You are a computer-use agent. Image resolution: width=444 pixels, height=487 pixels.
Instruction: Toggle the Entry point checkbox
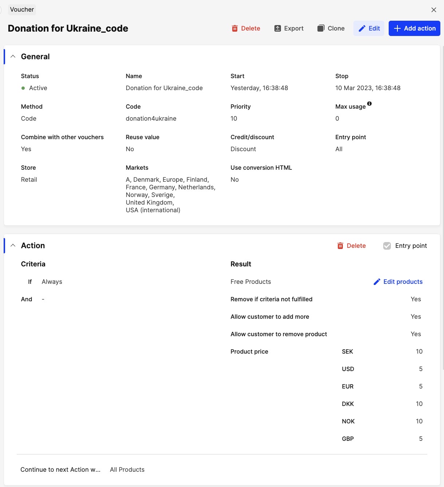click(x=387, y=246)
